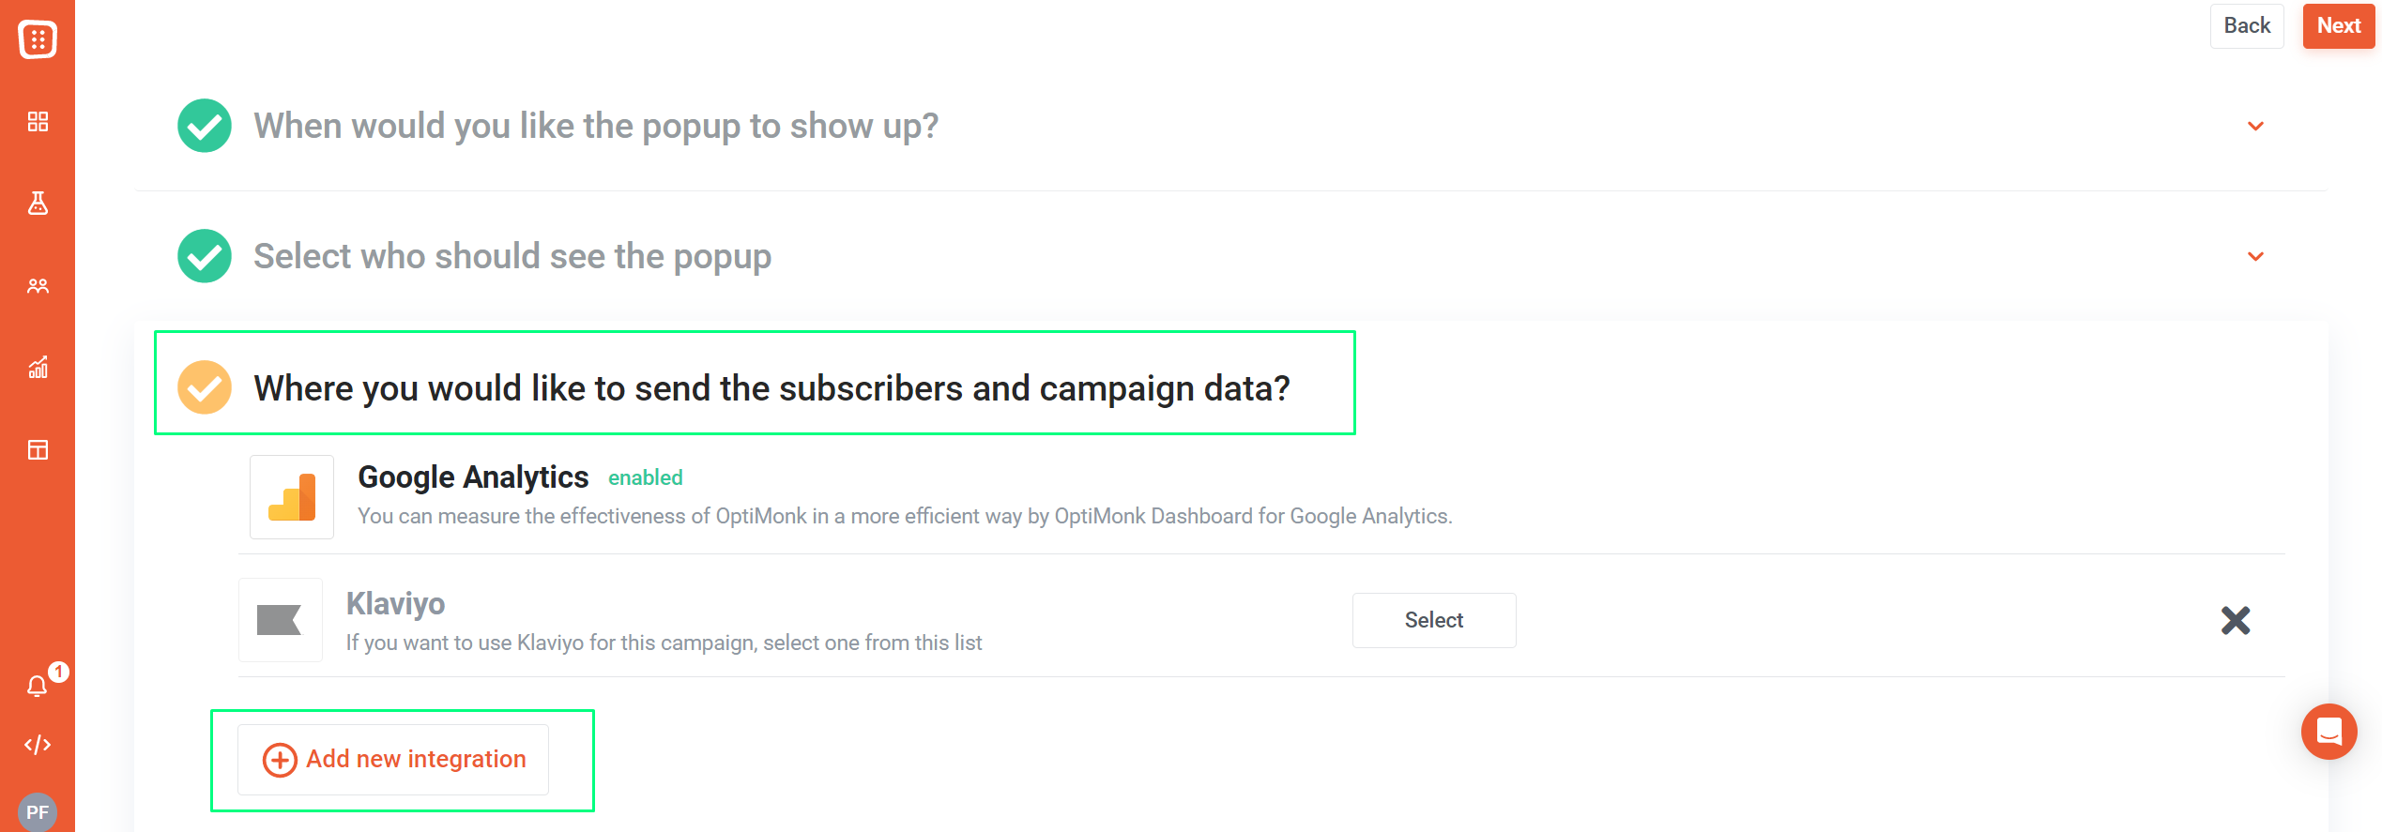Click the Google Analytics logo tile
Screen dimensions: 2382x832
click(x=292, y=497)
